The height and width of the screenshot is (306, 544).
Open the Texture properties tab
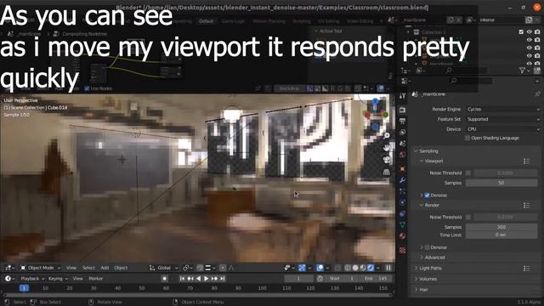click(402, 250)
